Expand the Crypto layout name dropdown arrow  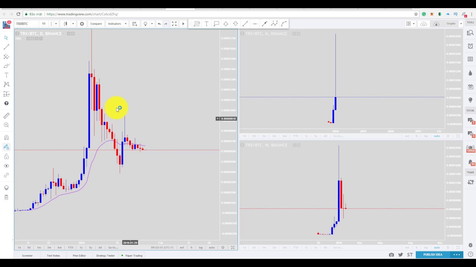[461, 24]
